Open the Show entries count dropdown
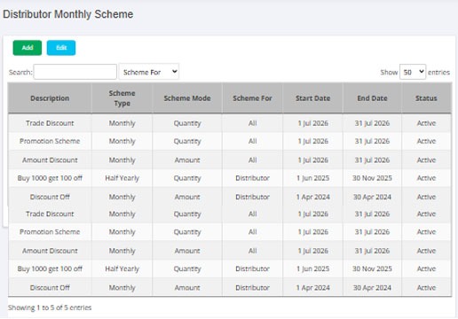The height and width of the screenshot is (319, 458). tap(413, 72)
